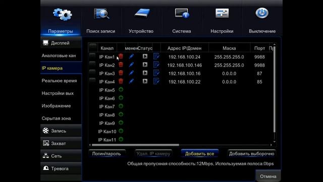Click the vertical scrollbar of camera table
The image size is (323, 182).
(x=274, y=89)
